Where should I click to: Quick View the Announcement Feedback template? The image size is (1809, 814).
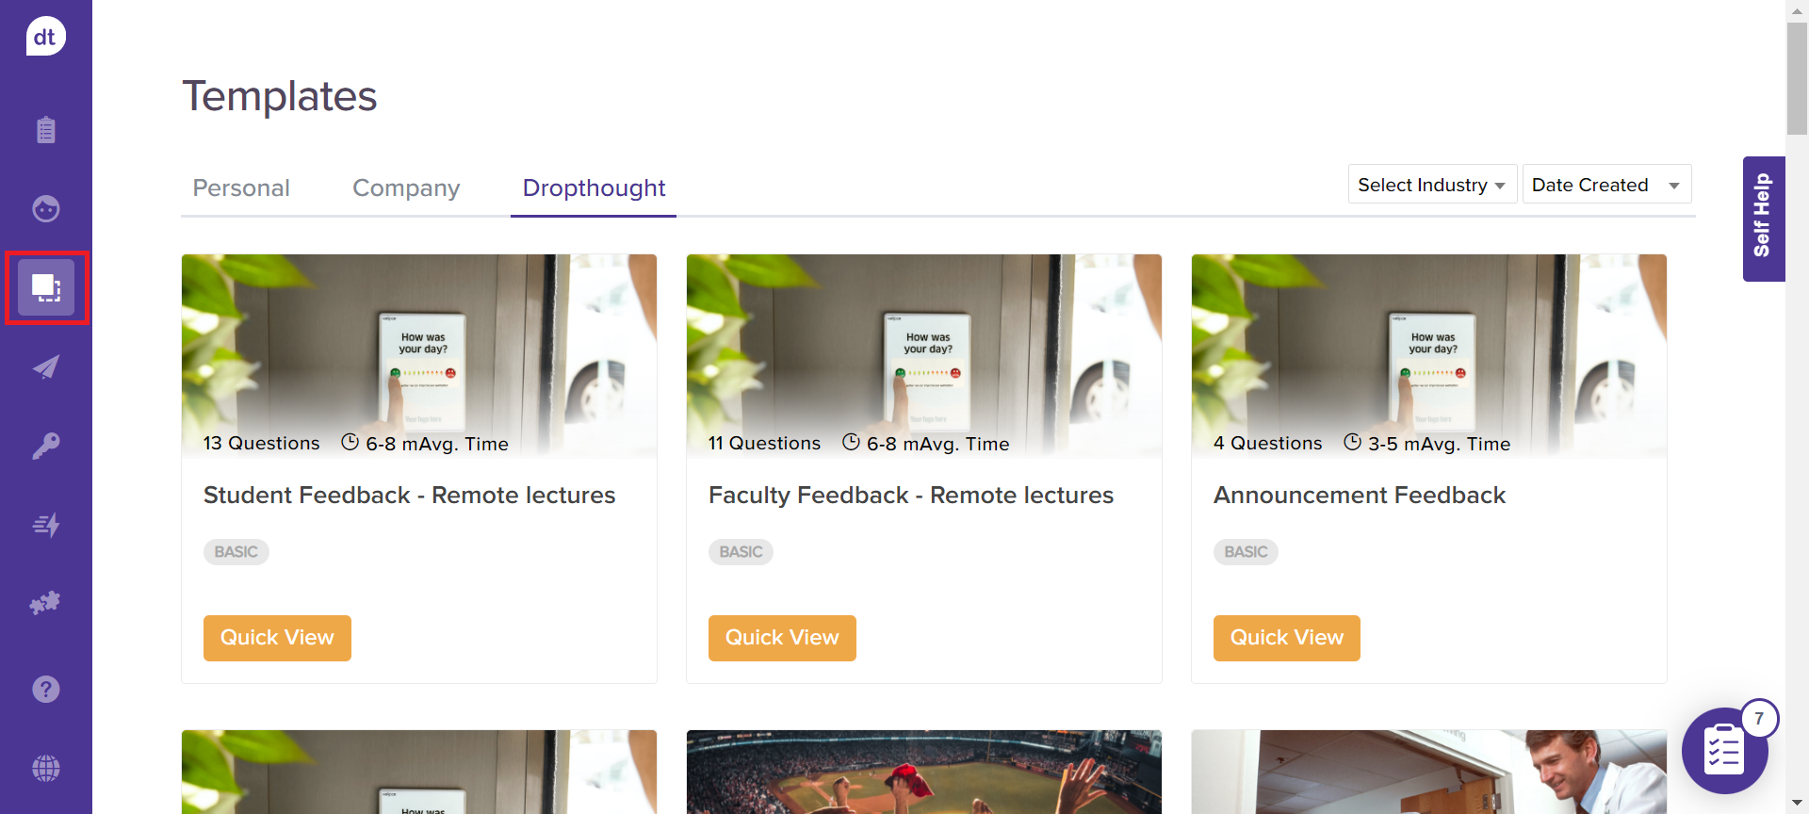point(1286,638)
